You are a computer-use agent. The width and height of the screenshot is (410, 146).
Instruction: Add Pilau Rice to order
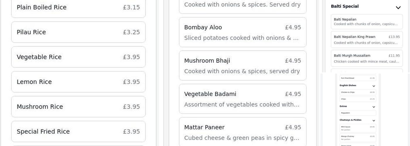[x=78, y=32]
